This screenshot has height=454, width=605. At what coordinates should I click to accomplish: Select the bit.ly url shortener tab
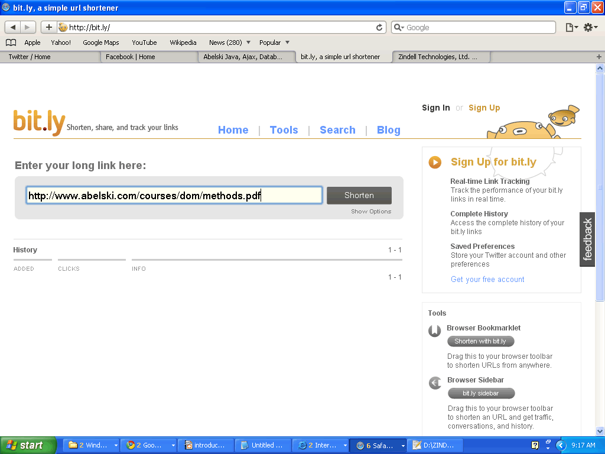(344, 57)
